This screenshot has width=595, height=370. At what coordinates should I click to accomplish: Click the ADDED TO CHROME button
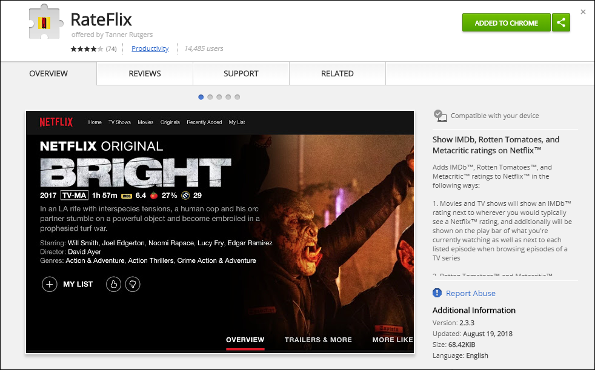[x=506, y=23]
